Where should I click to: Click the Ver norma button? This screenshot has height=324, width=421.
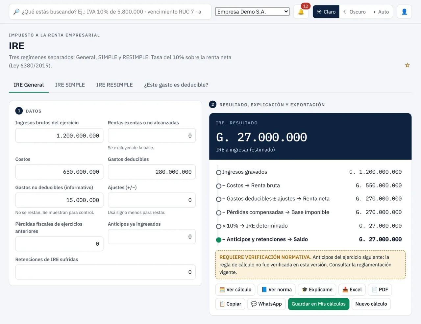click(276, 290)
